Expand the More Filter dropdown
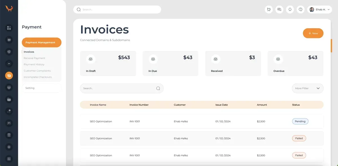The width and height of the screenshot is (338, 166). pyautogui.click(x=308, y=88)
